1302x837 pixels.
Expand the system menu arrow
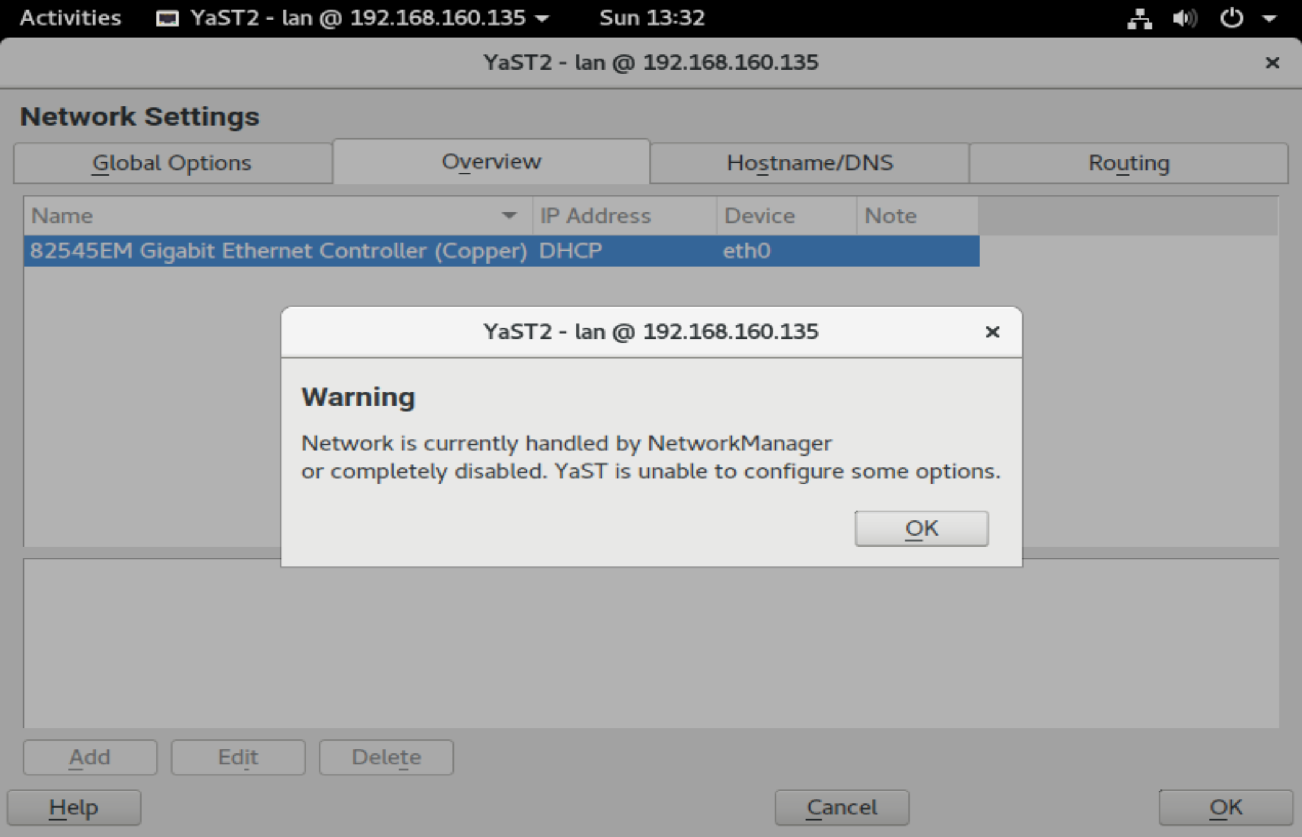(1270, 18)
